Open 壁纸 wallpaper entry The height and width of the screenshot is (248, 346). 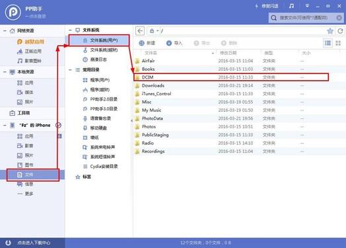90,138
